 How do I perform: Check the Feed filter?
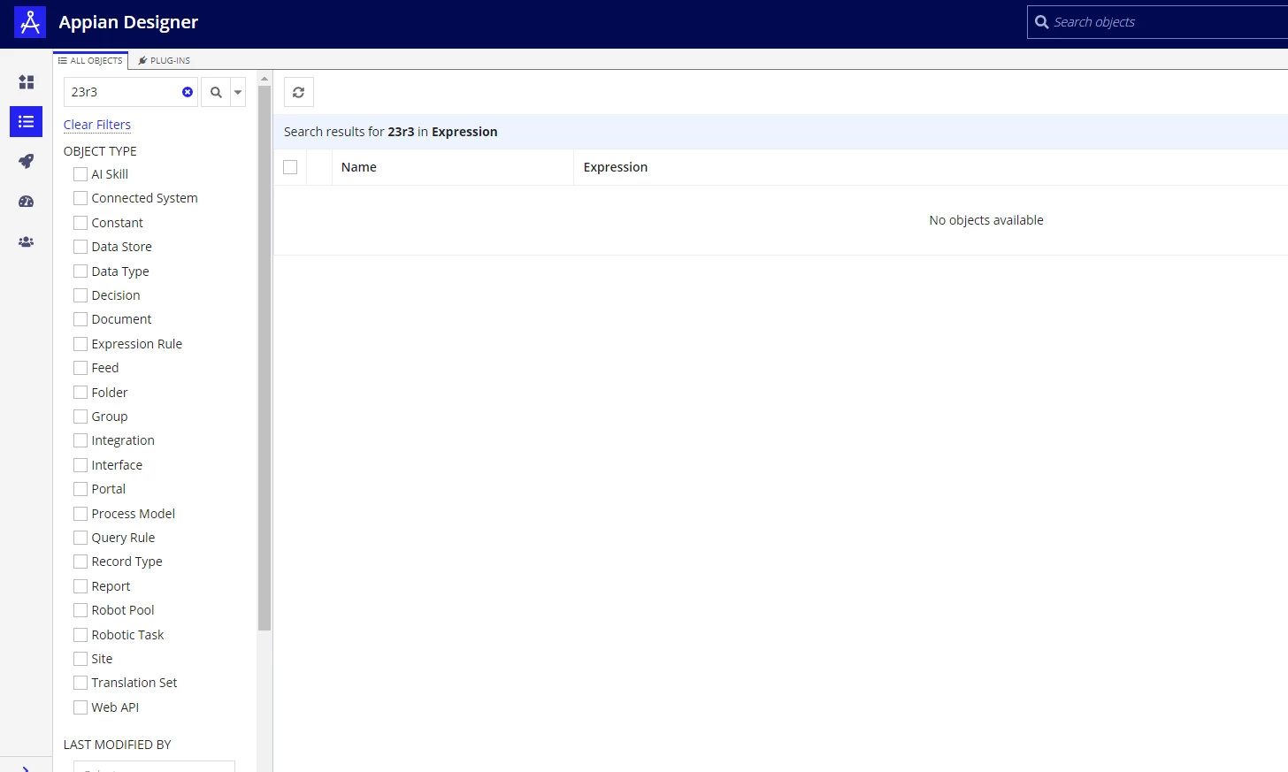click(80, 368)
